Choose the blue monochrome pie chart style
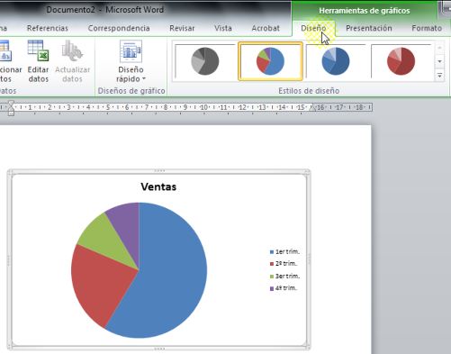The height and width of the screenshot is (354, 451). point(336,61)
